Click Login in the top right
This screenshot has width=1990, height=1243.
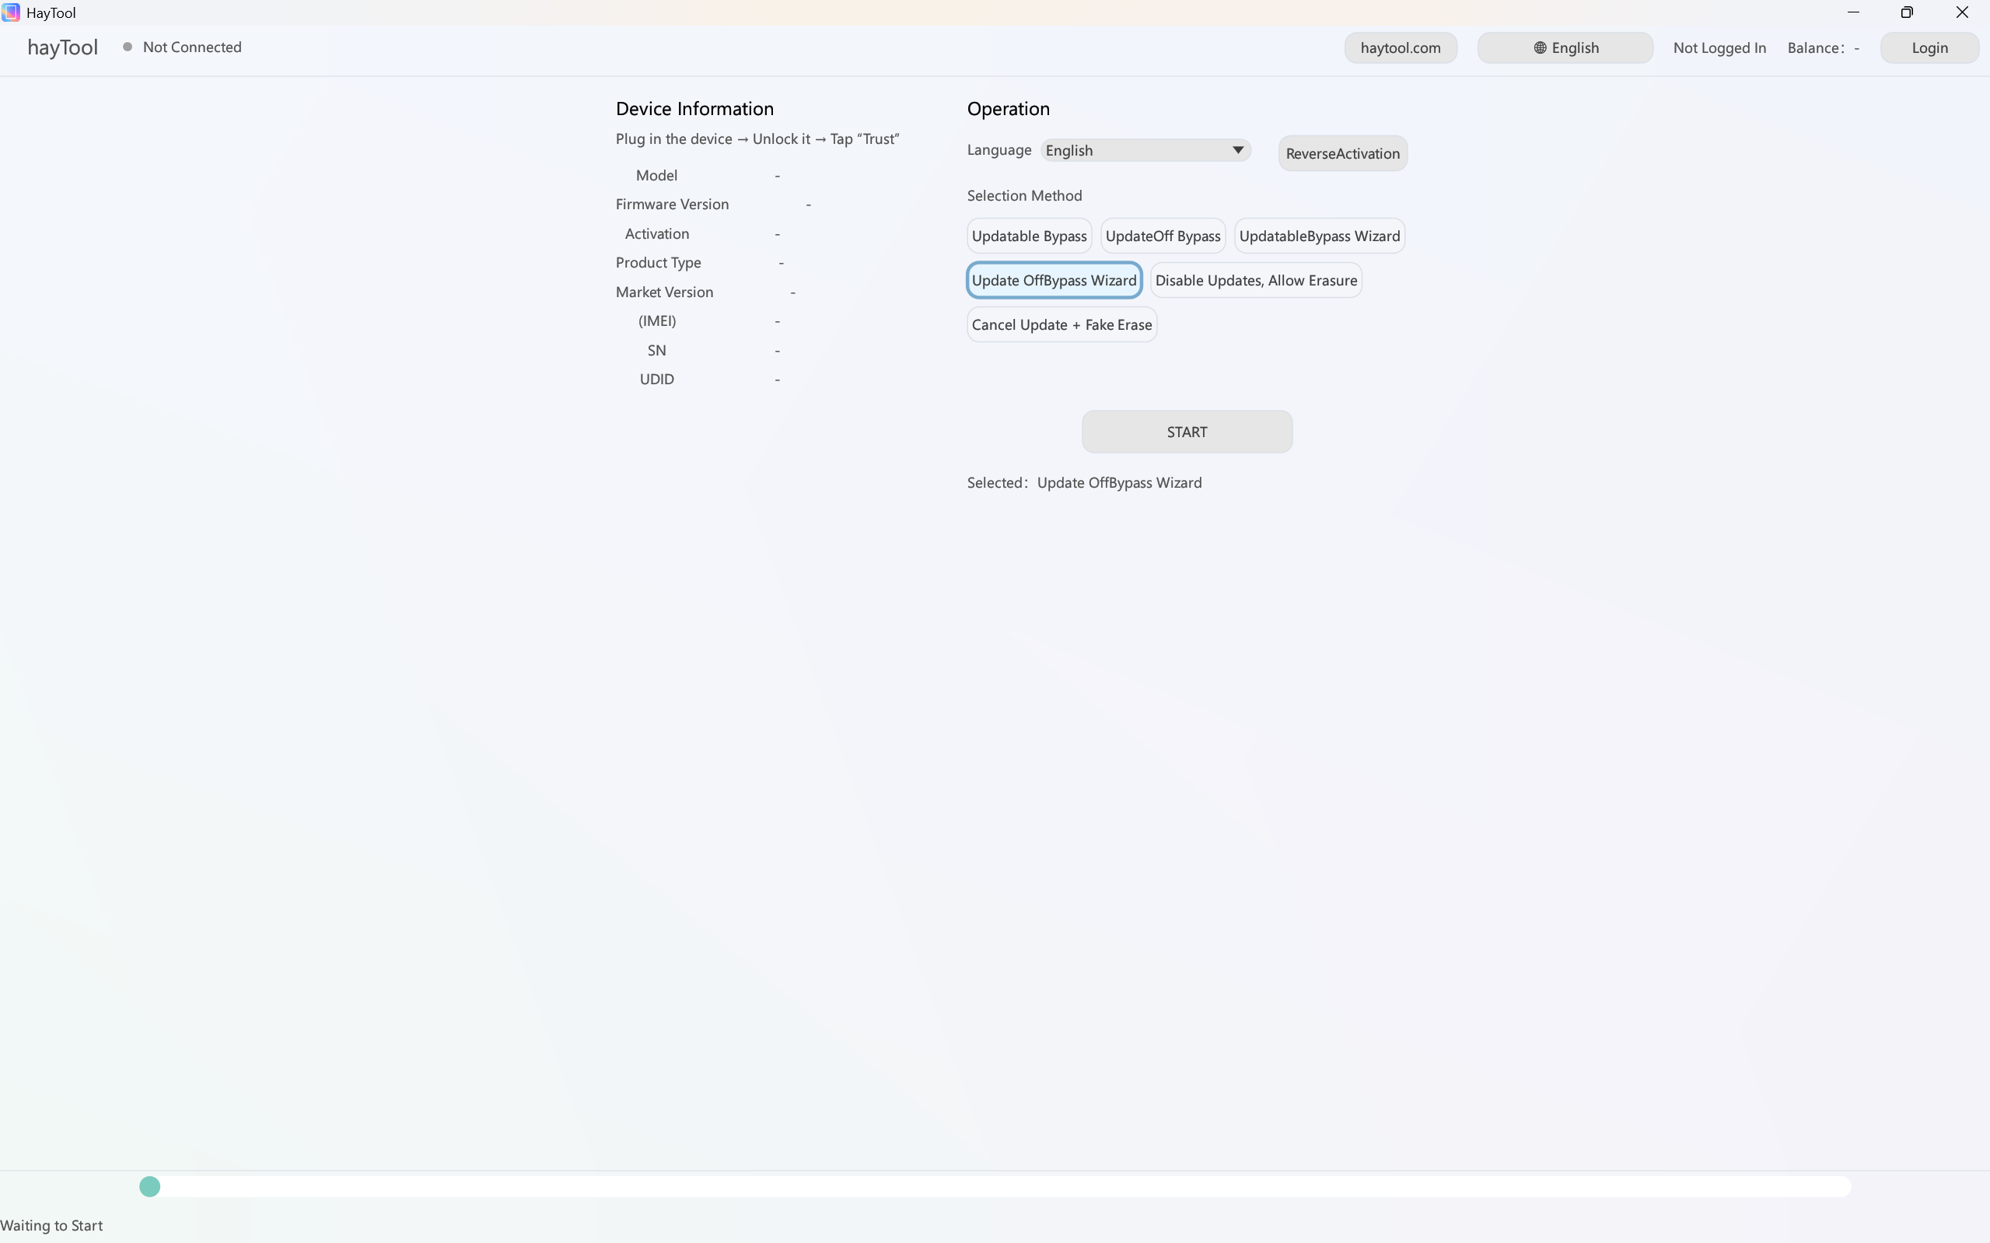1929,47
